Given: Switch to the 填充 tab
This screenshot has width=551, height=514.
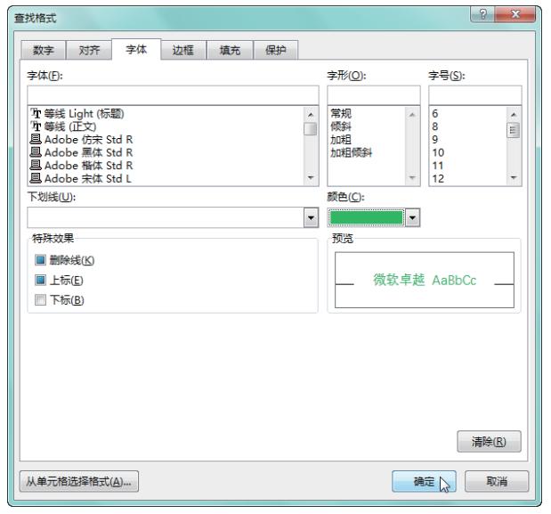Looking at the screenshot, I should (230, 50).
